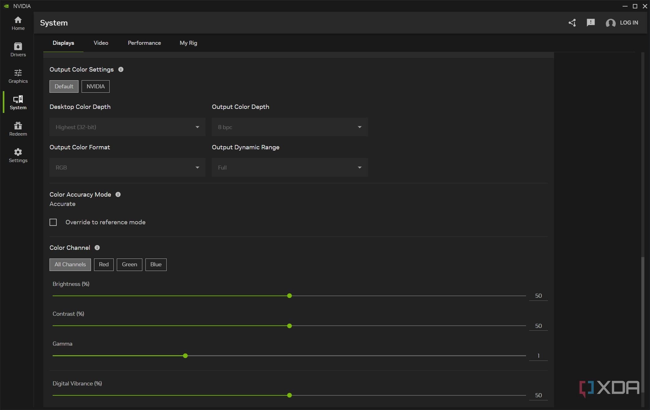Screen dimensions: 650x410
Task: Choose the Red color channel
Action: (104, 264)
